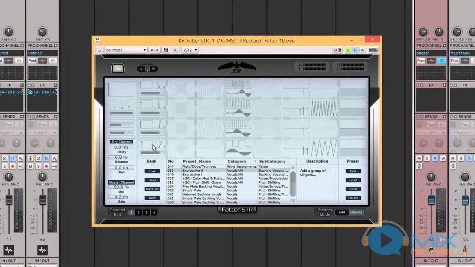Click the Master strip Post button

click(421, 60)
